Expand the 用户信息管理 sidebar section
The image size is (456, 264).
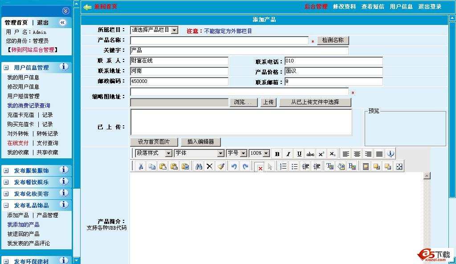coord(6,68)
